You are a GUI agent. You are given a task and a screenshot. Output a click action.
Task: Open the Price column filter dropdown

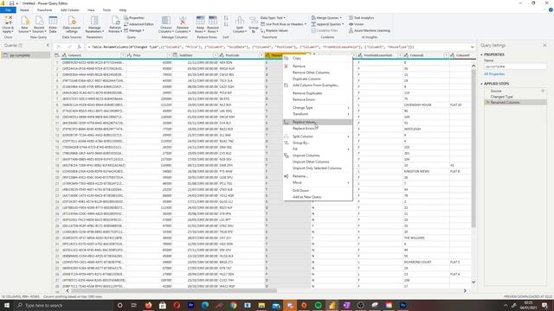tap(170, 55)
